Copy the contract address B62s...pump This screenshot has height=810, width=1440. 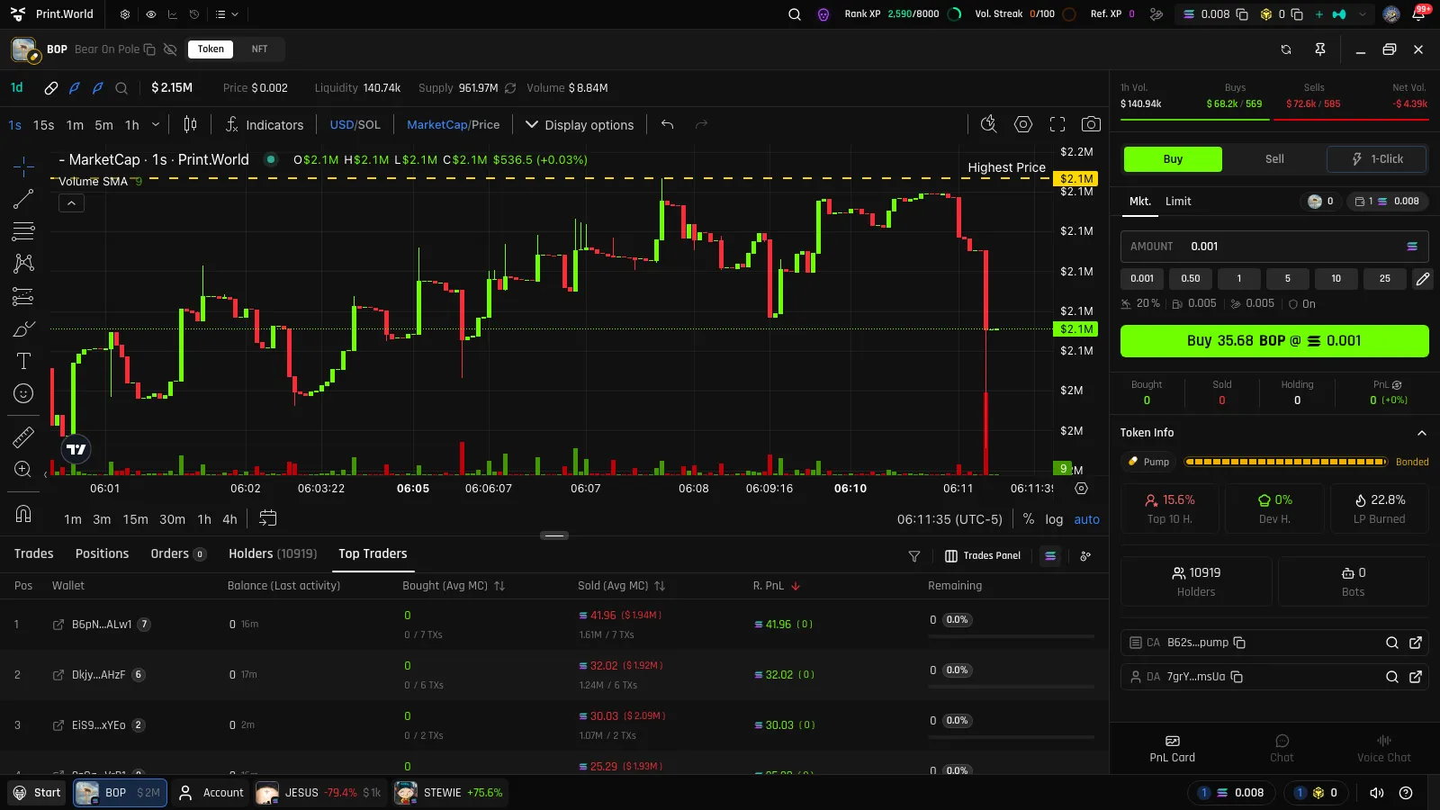[1239, 643]
